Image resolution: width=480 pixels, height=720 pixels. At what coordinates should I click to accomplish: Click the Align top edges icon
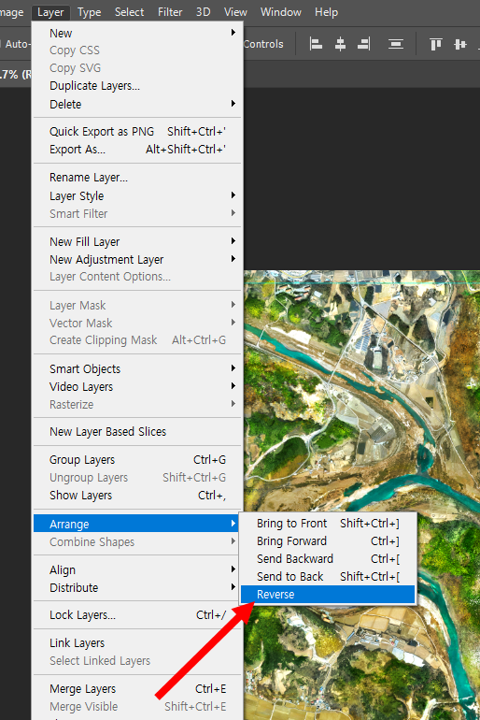pos(435,44)
